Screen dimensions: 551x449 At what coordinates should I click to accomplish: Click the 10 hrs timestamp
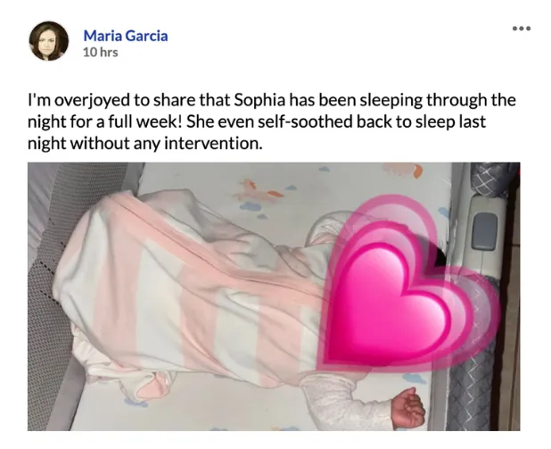tap(101, 53)
